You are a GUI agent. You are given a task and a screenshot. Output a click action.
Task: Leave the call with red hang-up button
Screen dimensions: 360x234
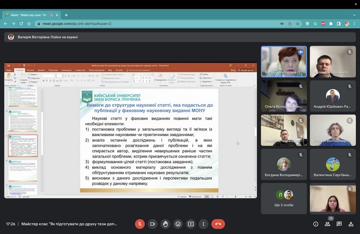pos(218,224)
